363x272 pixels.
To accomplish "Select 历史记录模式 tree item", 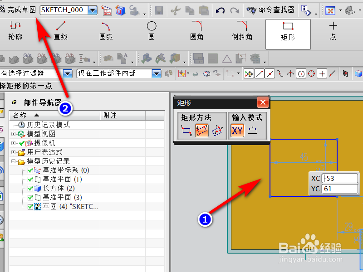I will pyautogui.click(x=48, y=125).
